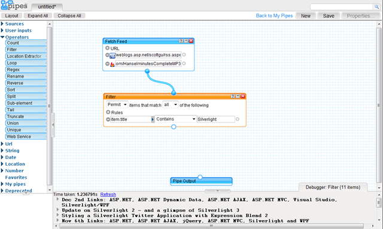Select the Web Service operator
Screen dimensions: 383x229
(x=26, y=137)
